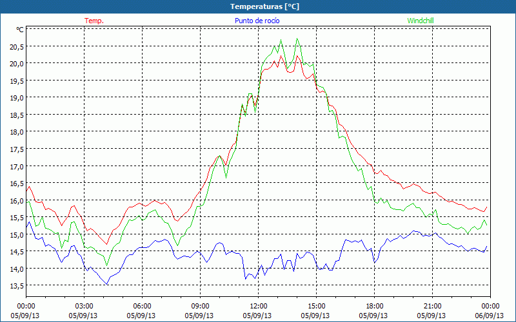Click the 03:00 time axis label
Image resolution: width=516 pixels, height=322 pixels.
tap(84, 307)
